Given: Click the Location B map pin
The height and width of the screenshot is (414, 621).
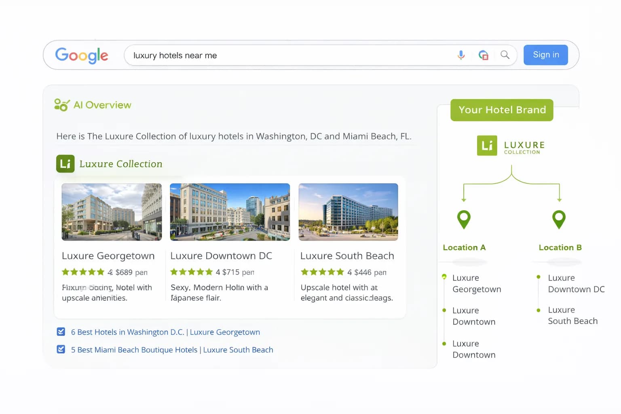Looking at the screenshot, I should coord(559,220).
